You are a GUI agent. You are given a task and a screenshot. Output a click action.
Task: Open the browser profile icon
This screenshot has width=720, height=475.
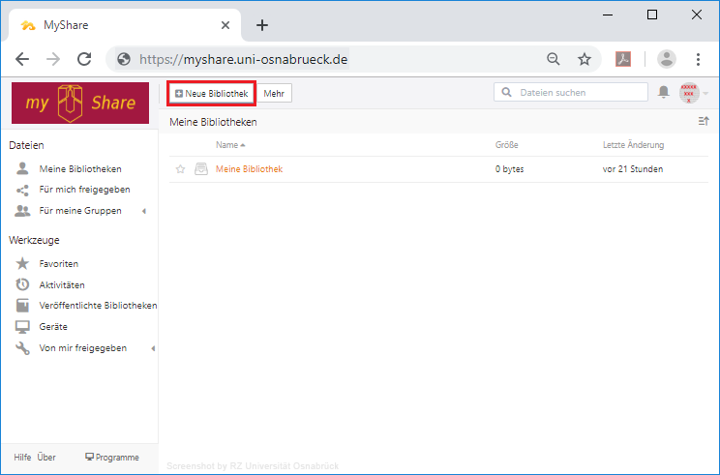666,59
